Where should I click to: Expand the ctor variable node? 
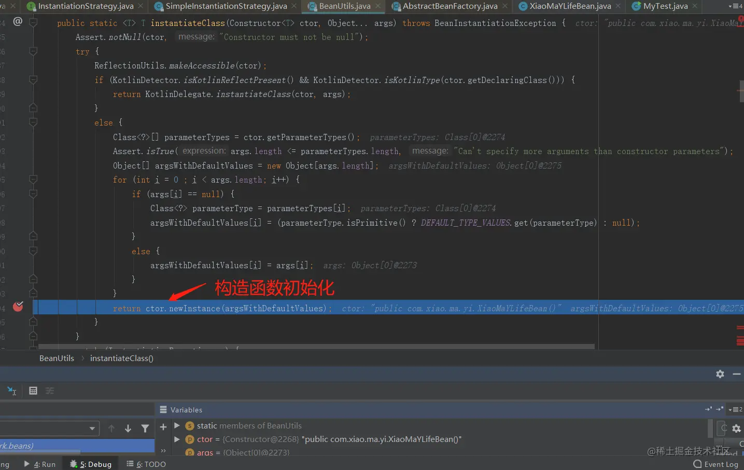click(x=177, y=439)
